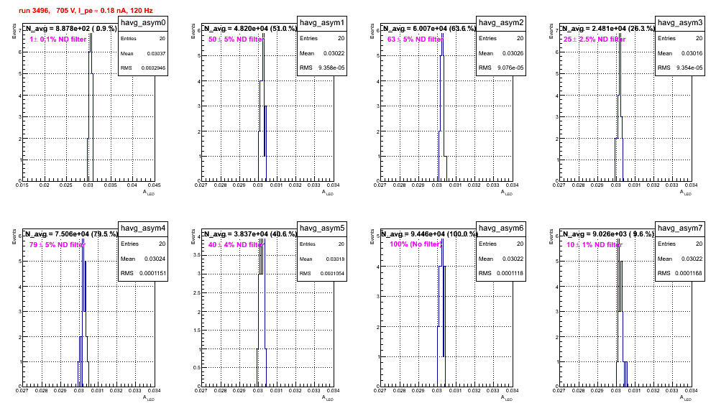Select the havg_asym5 stats box title

[322, 228]
